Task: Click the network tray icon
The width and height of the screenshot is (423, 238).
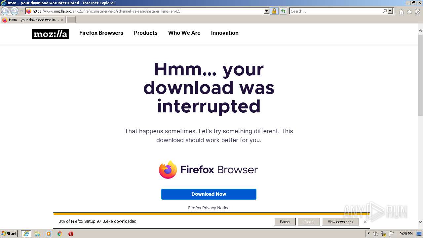Action: (383, 234)
